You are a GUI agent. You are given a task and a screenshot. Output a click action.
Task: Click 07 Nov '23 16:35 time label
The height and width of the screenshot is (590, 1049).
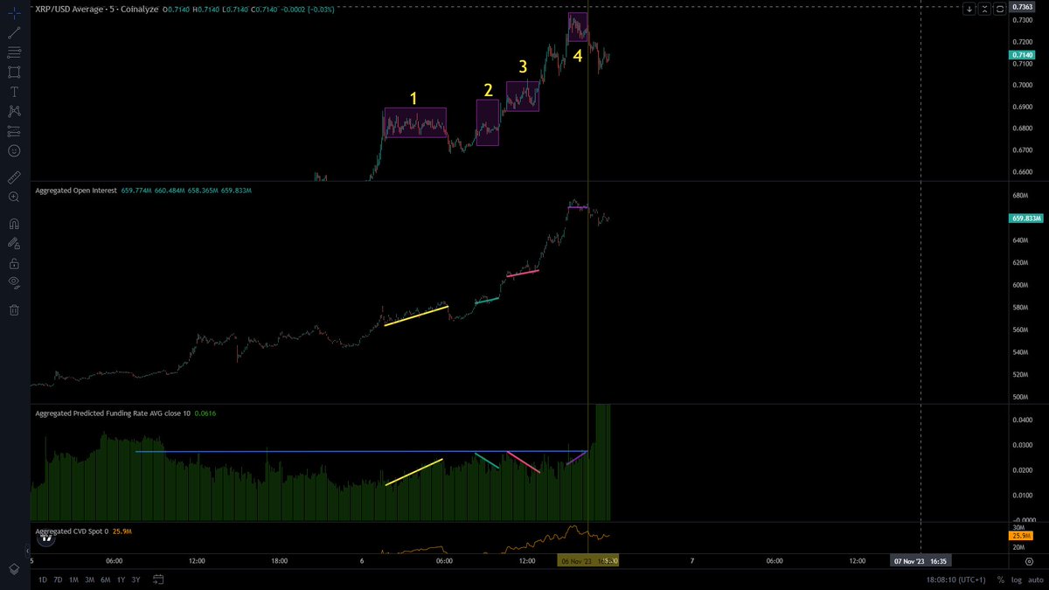pyautogui.click(x=920, y=560)
